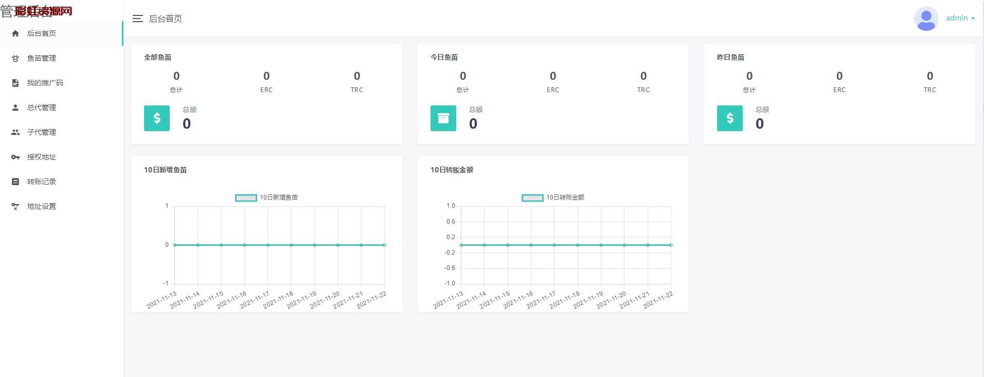The width and height of the screenshot is (984, 377).
Task: Open the 鱼苗管理 menu item
Action: tap(42, 58)
